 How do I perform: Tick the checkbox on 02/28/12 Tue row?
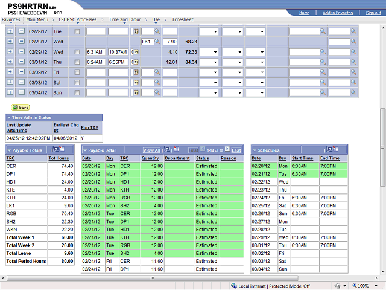coord(77,31)
